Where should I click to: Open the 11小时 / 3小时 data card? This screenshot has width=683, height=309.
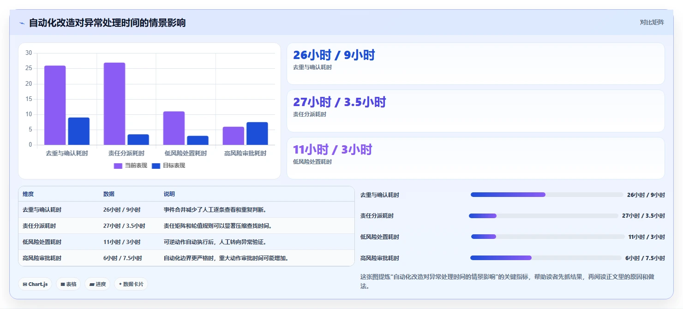click(476, 158)
